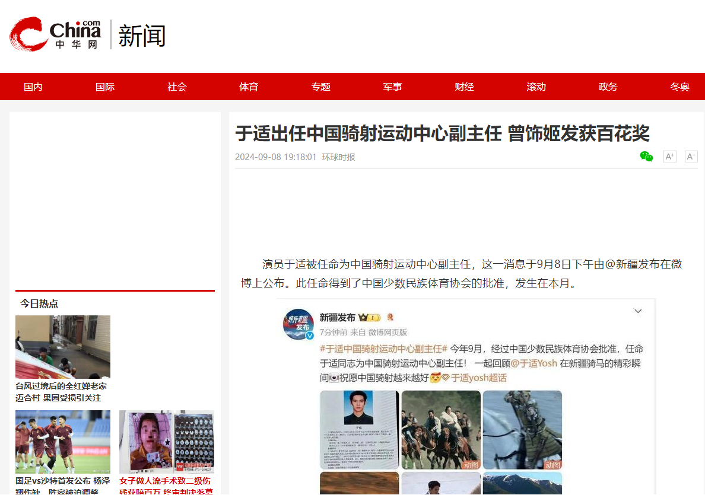Expand the Weibo post chevron menu
Image resolution: width=705 pixels, height=495 pixels.
pos(638,311)
